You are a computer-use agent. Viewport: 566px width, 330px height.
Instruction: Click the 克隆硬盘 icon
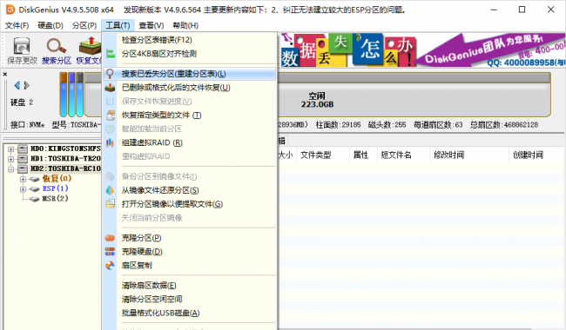coord(110,252)
